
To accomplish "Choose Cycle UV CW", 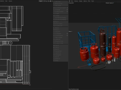I will (60, 53).
